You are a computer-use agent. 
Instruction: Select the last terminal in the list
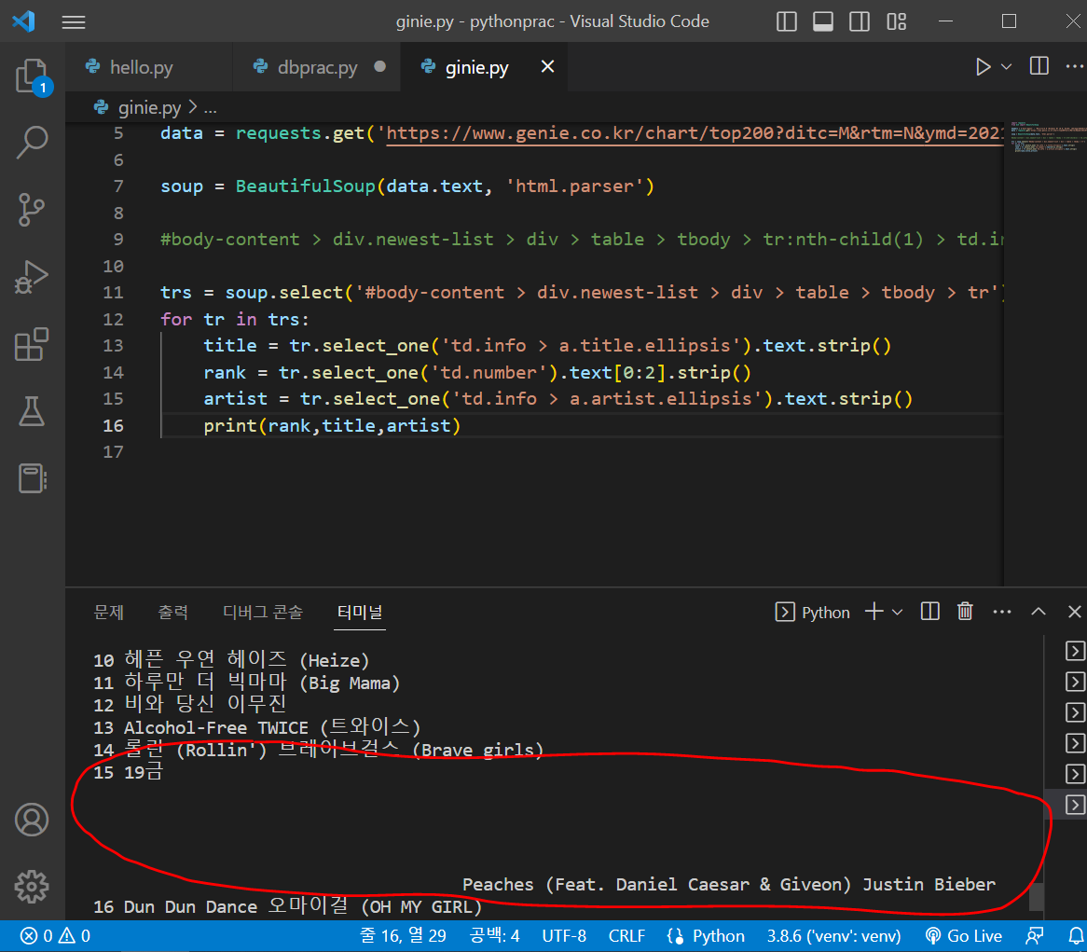point(1075,805)
